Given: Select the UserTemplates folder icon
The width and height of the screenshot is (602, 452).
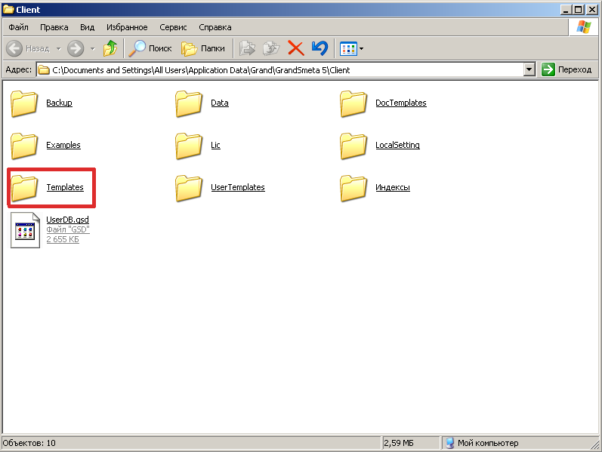Looking at the screenshot, I should tap(189, 188).
